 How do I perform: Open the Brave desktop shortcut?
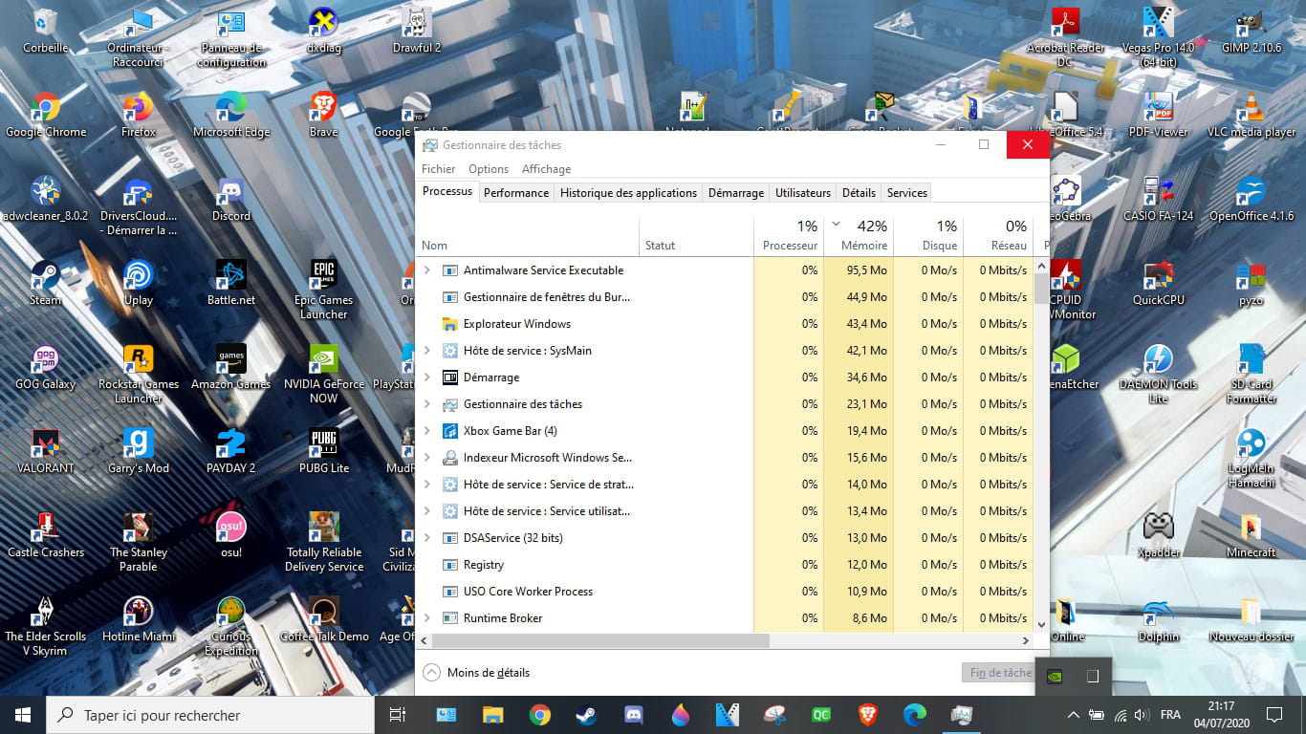point(323,116)
